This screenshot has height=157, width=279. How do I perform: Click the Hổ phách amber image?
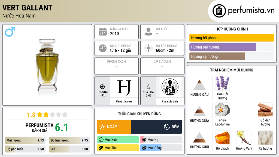(x=222, y=138)
